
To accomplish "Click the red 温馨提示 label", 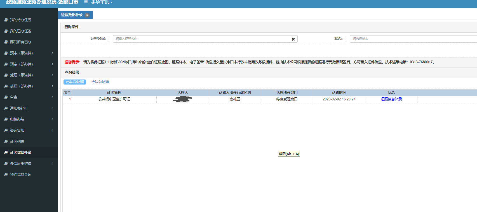I will click(72, 62).
